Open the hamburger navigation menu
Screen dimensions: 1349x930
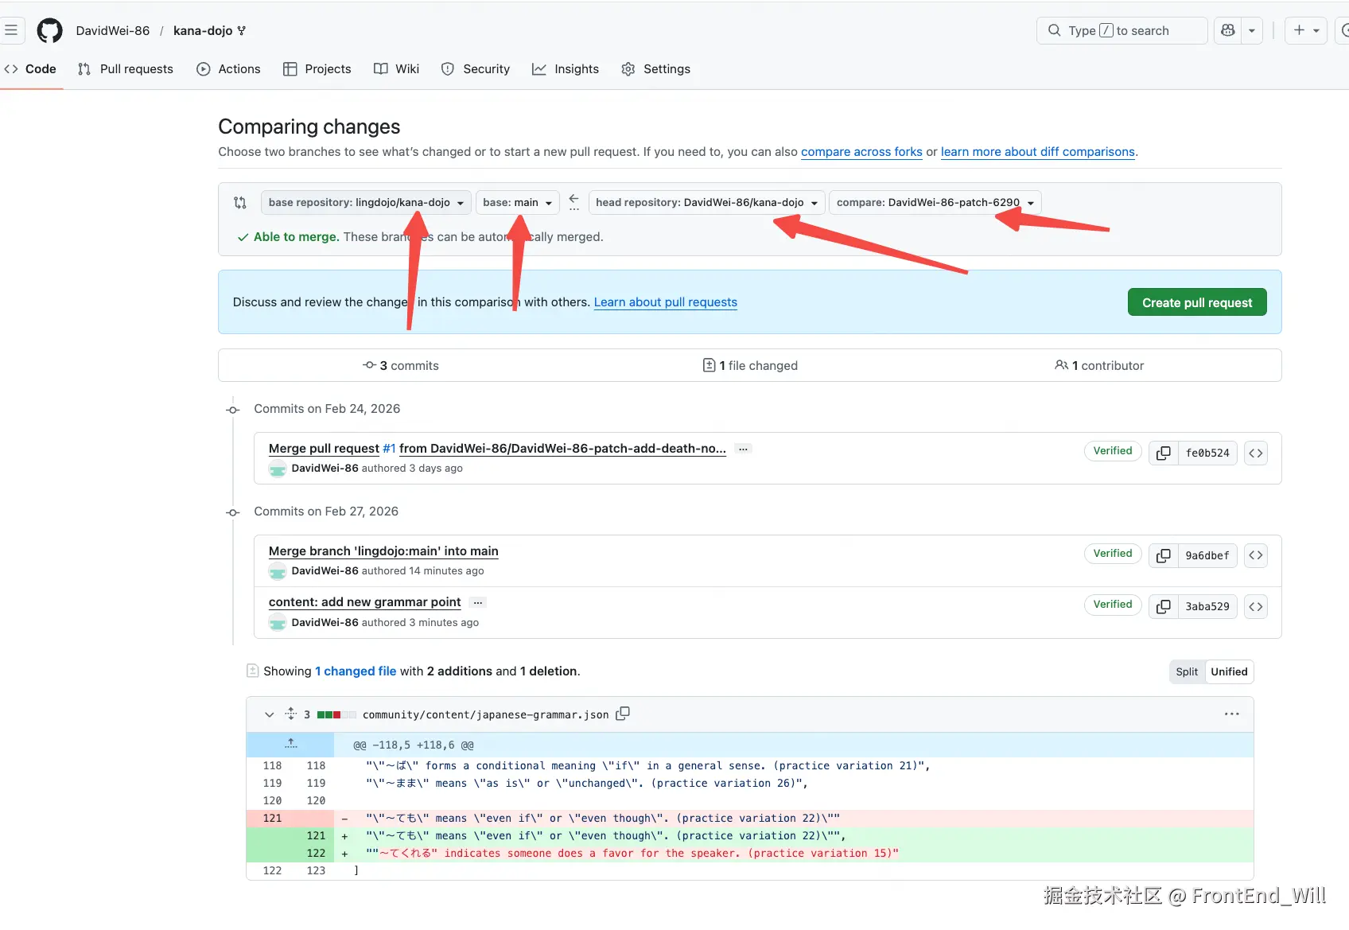(x=11, y=30)
